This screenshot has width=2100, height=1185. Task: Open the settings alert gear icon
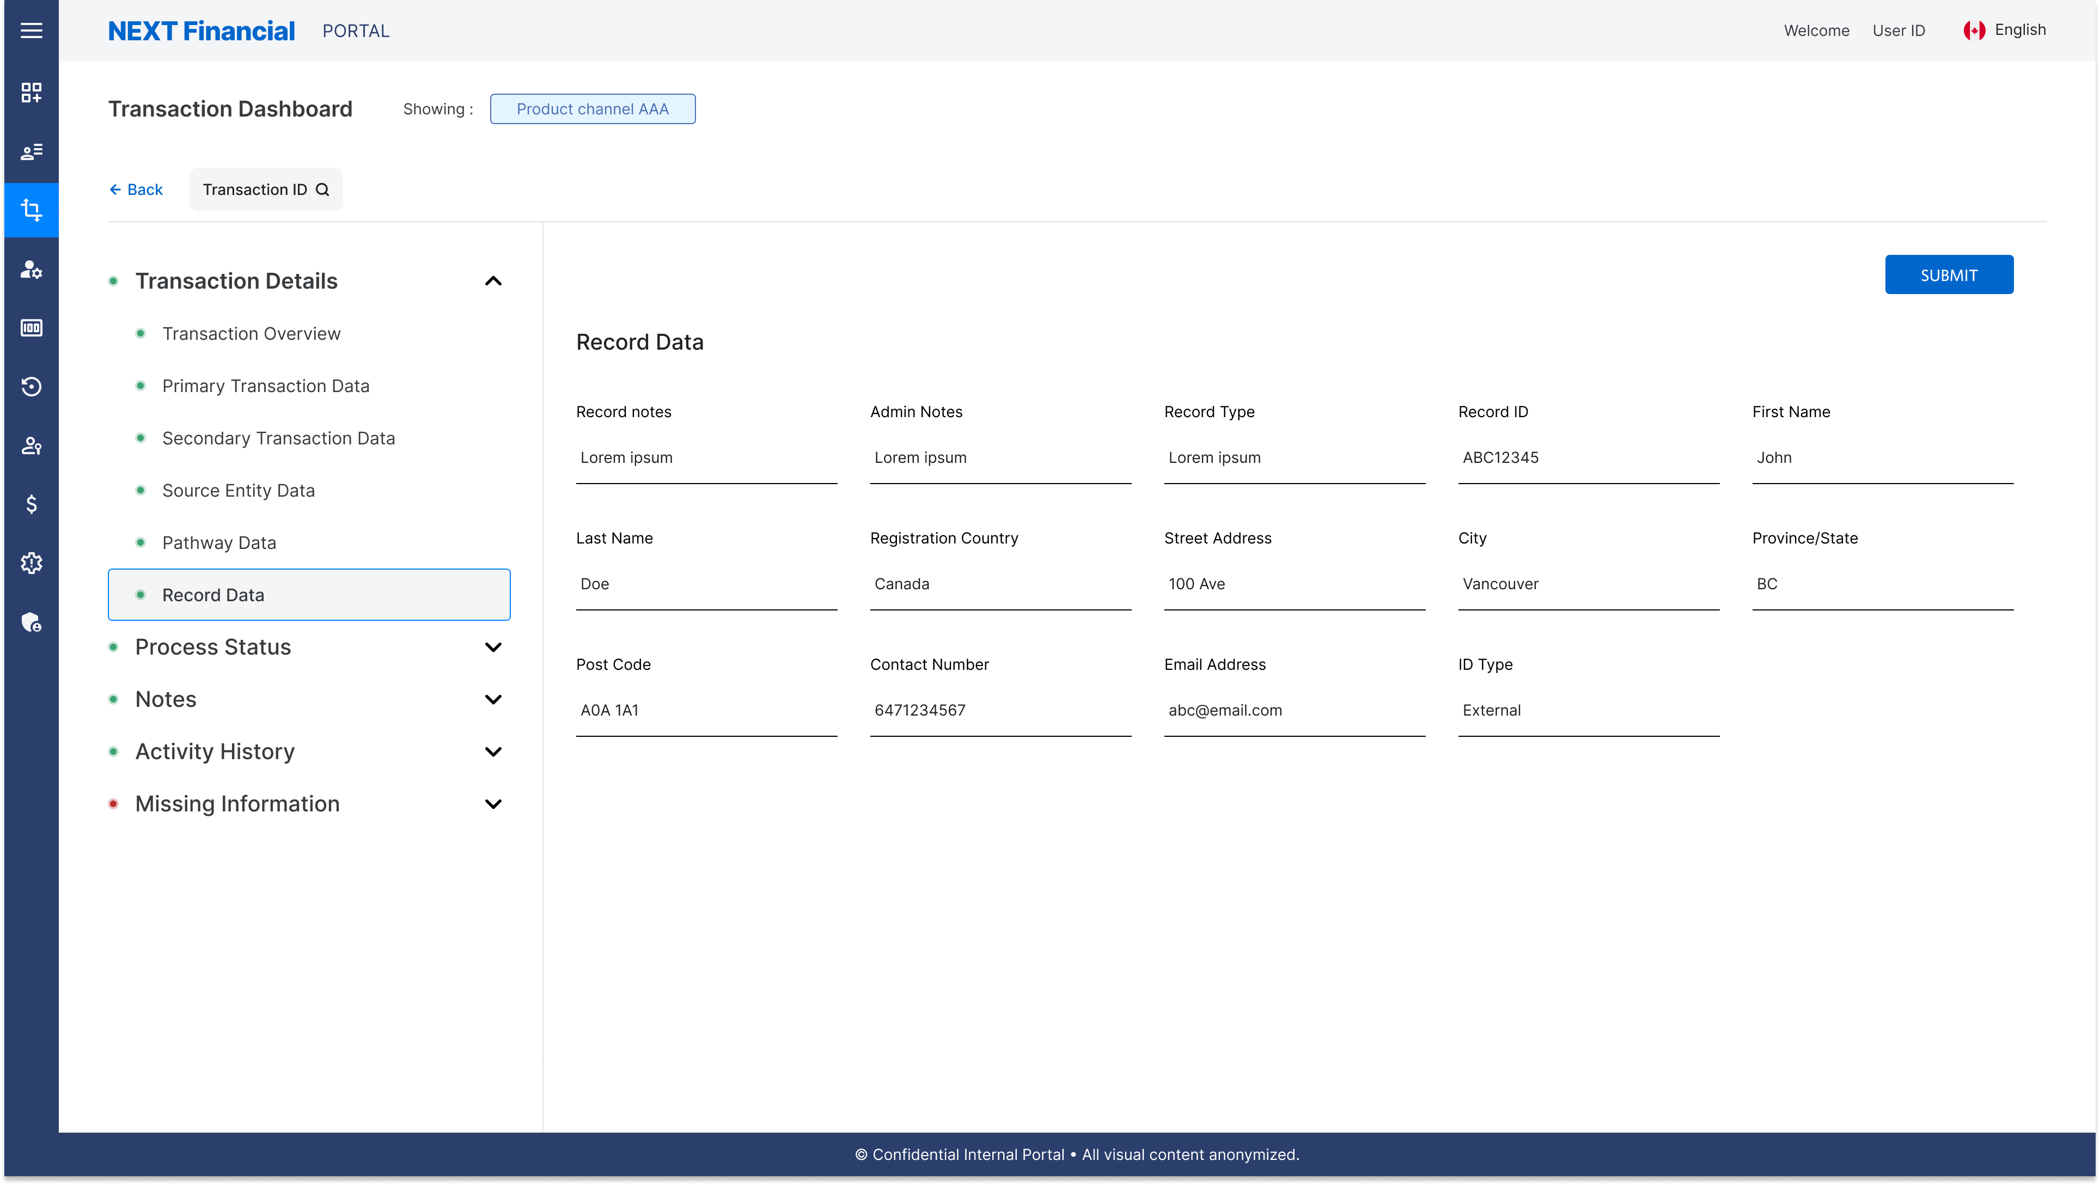click(32, 563)
